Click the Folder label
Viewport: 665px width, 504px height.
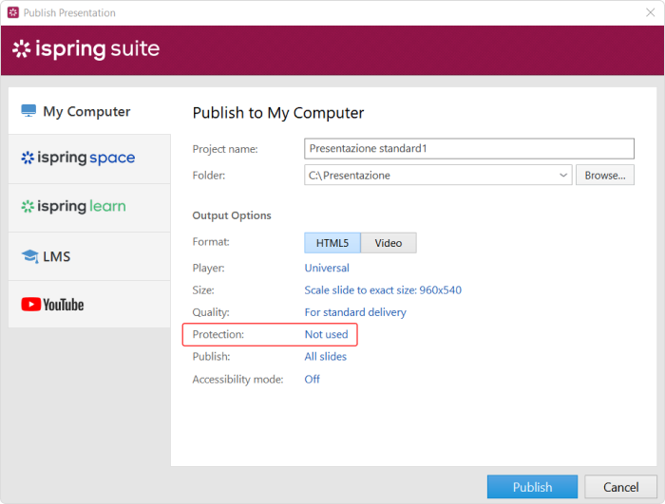pos(209,176)
